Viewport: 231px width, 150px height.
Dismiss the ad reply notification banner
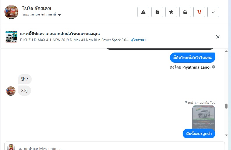(218, 37)
